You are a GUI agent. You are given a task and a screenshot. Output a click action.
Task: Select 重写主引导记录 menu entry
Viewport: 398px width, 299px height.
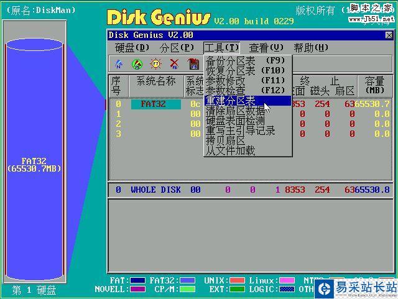pyautogui.click(x=248, y=131)
